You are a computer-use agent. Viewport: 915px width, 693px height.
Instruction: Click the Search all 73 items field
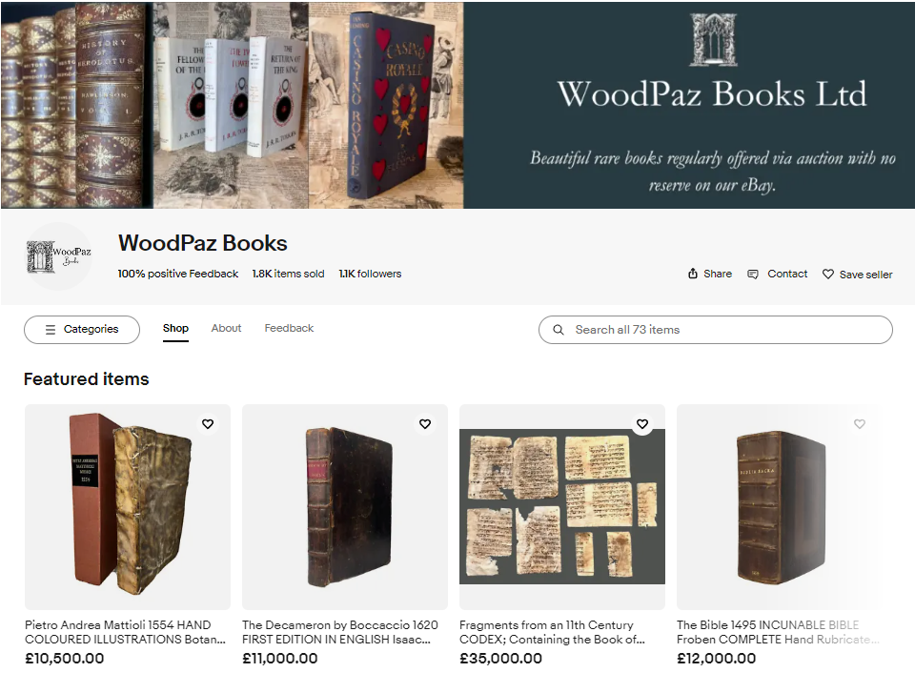coord(716,330)
